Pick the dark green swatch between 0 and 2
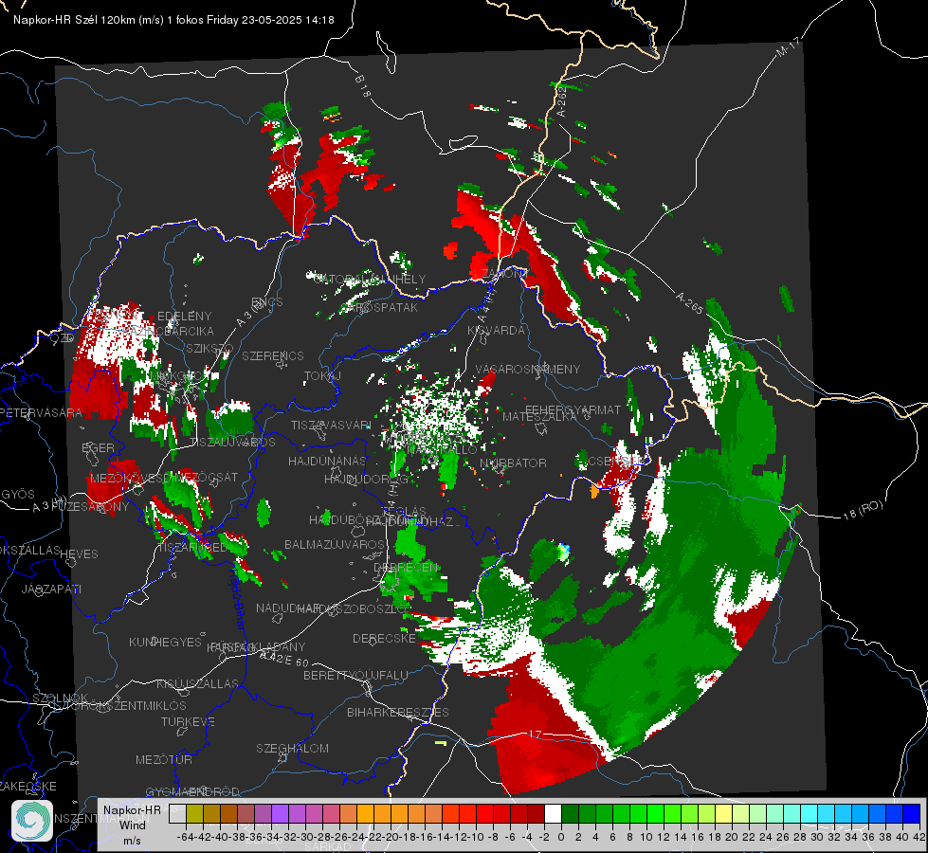The height and width of the screenshot is (853, 928). [570, 814]
